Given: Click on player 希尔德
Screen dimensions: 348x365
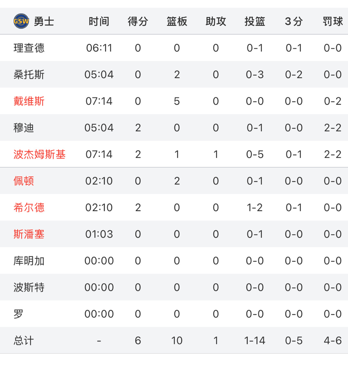Looking at the screenshot, I should click(29, 208).
